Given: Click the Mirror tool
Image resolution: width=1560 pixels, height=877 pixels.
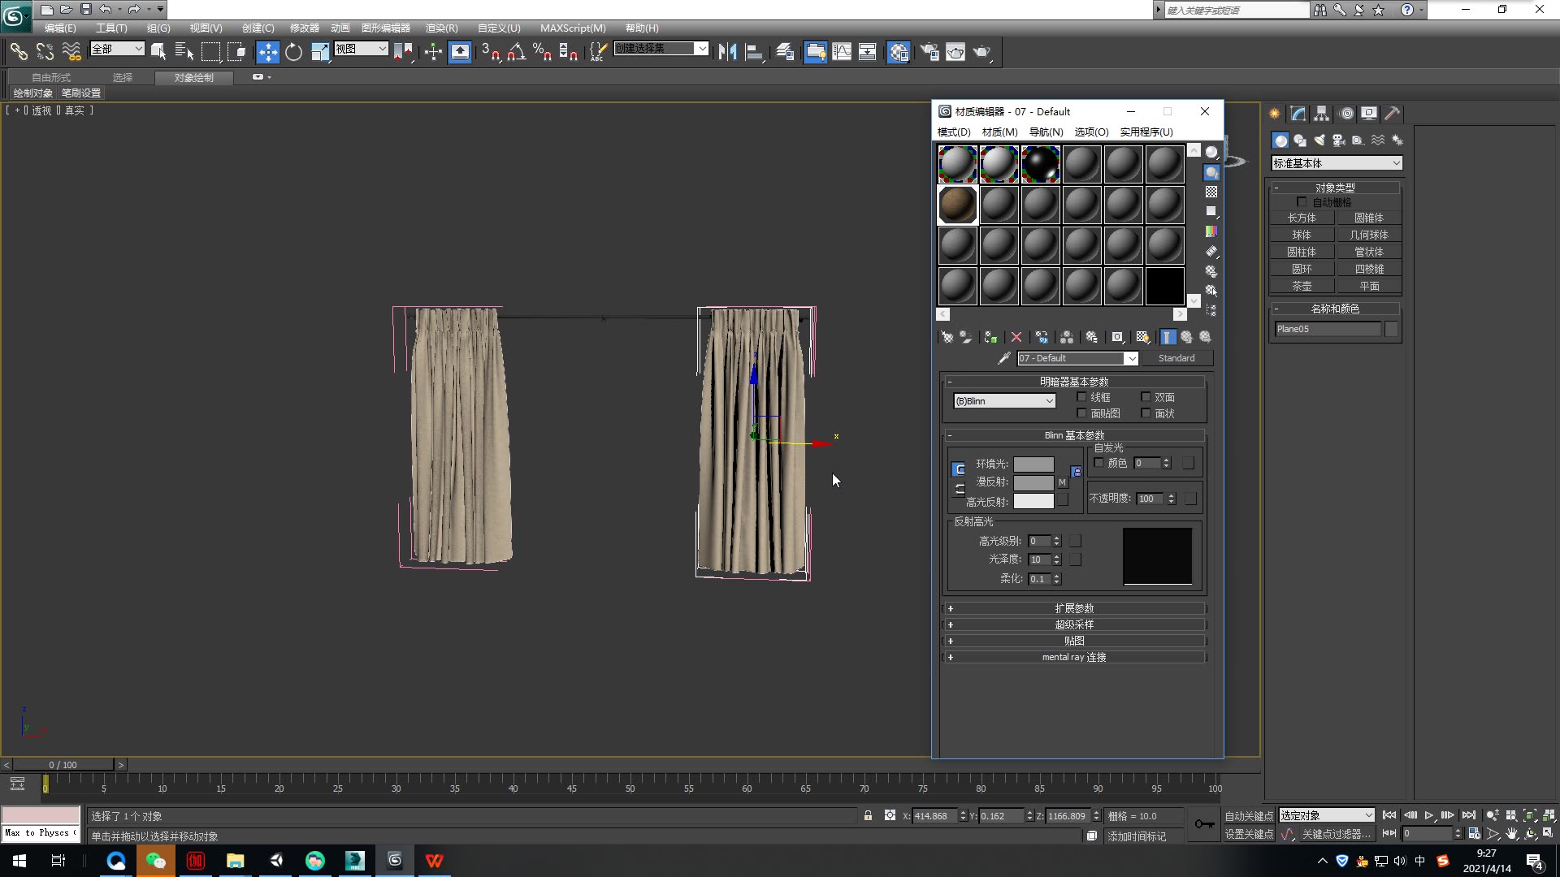Looking at the screenshot, I should point(727,52).
